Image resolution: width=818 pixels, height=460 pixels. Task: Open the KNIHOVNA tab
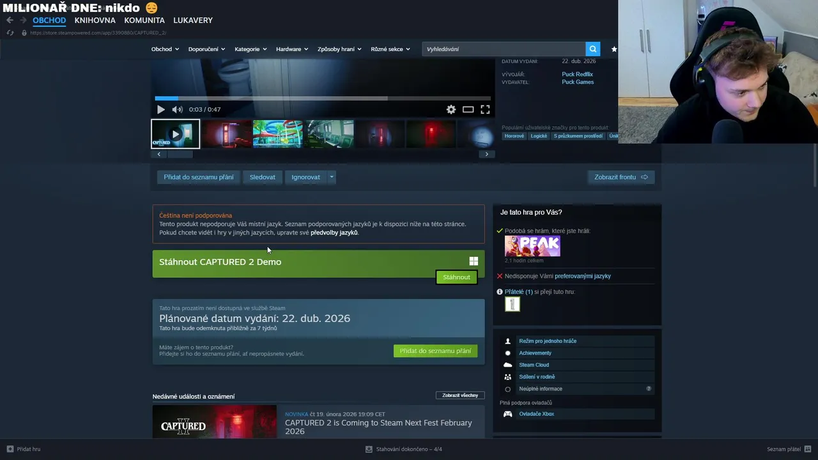coord(95,20)
